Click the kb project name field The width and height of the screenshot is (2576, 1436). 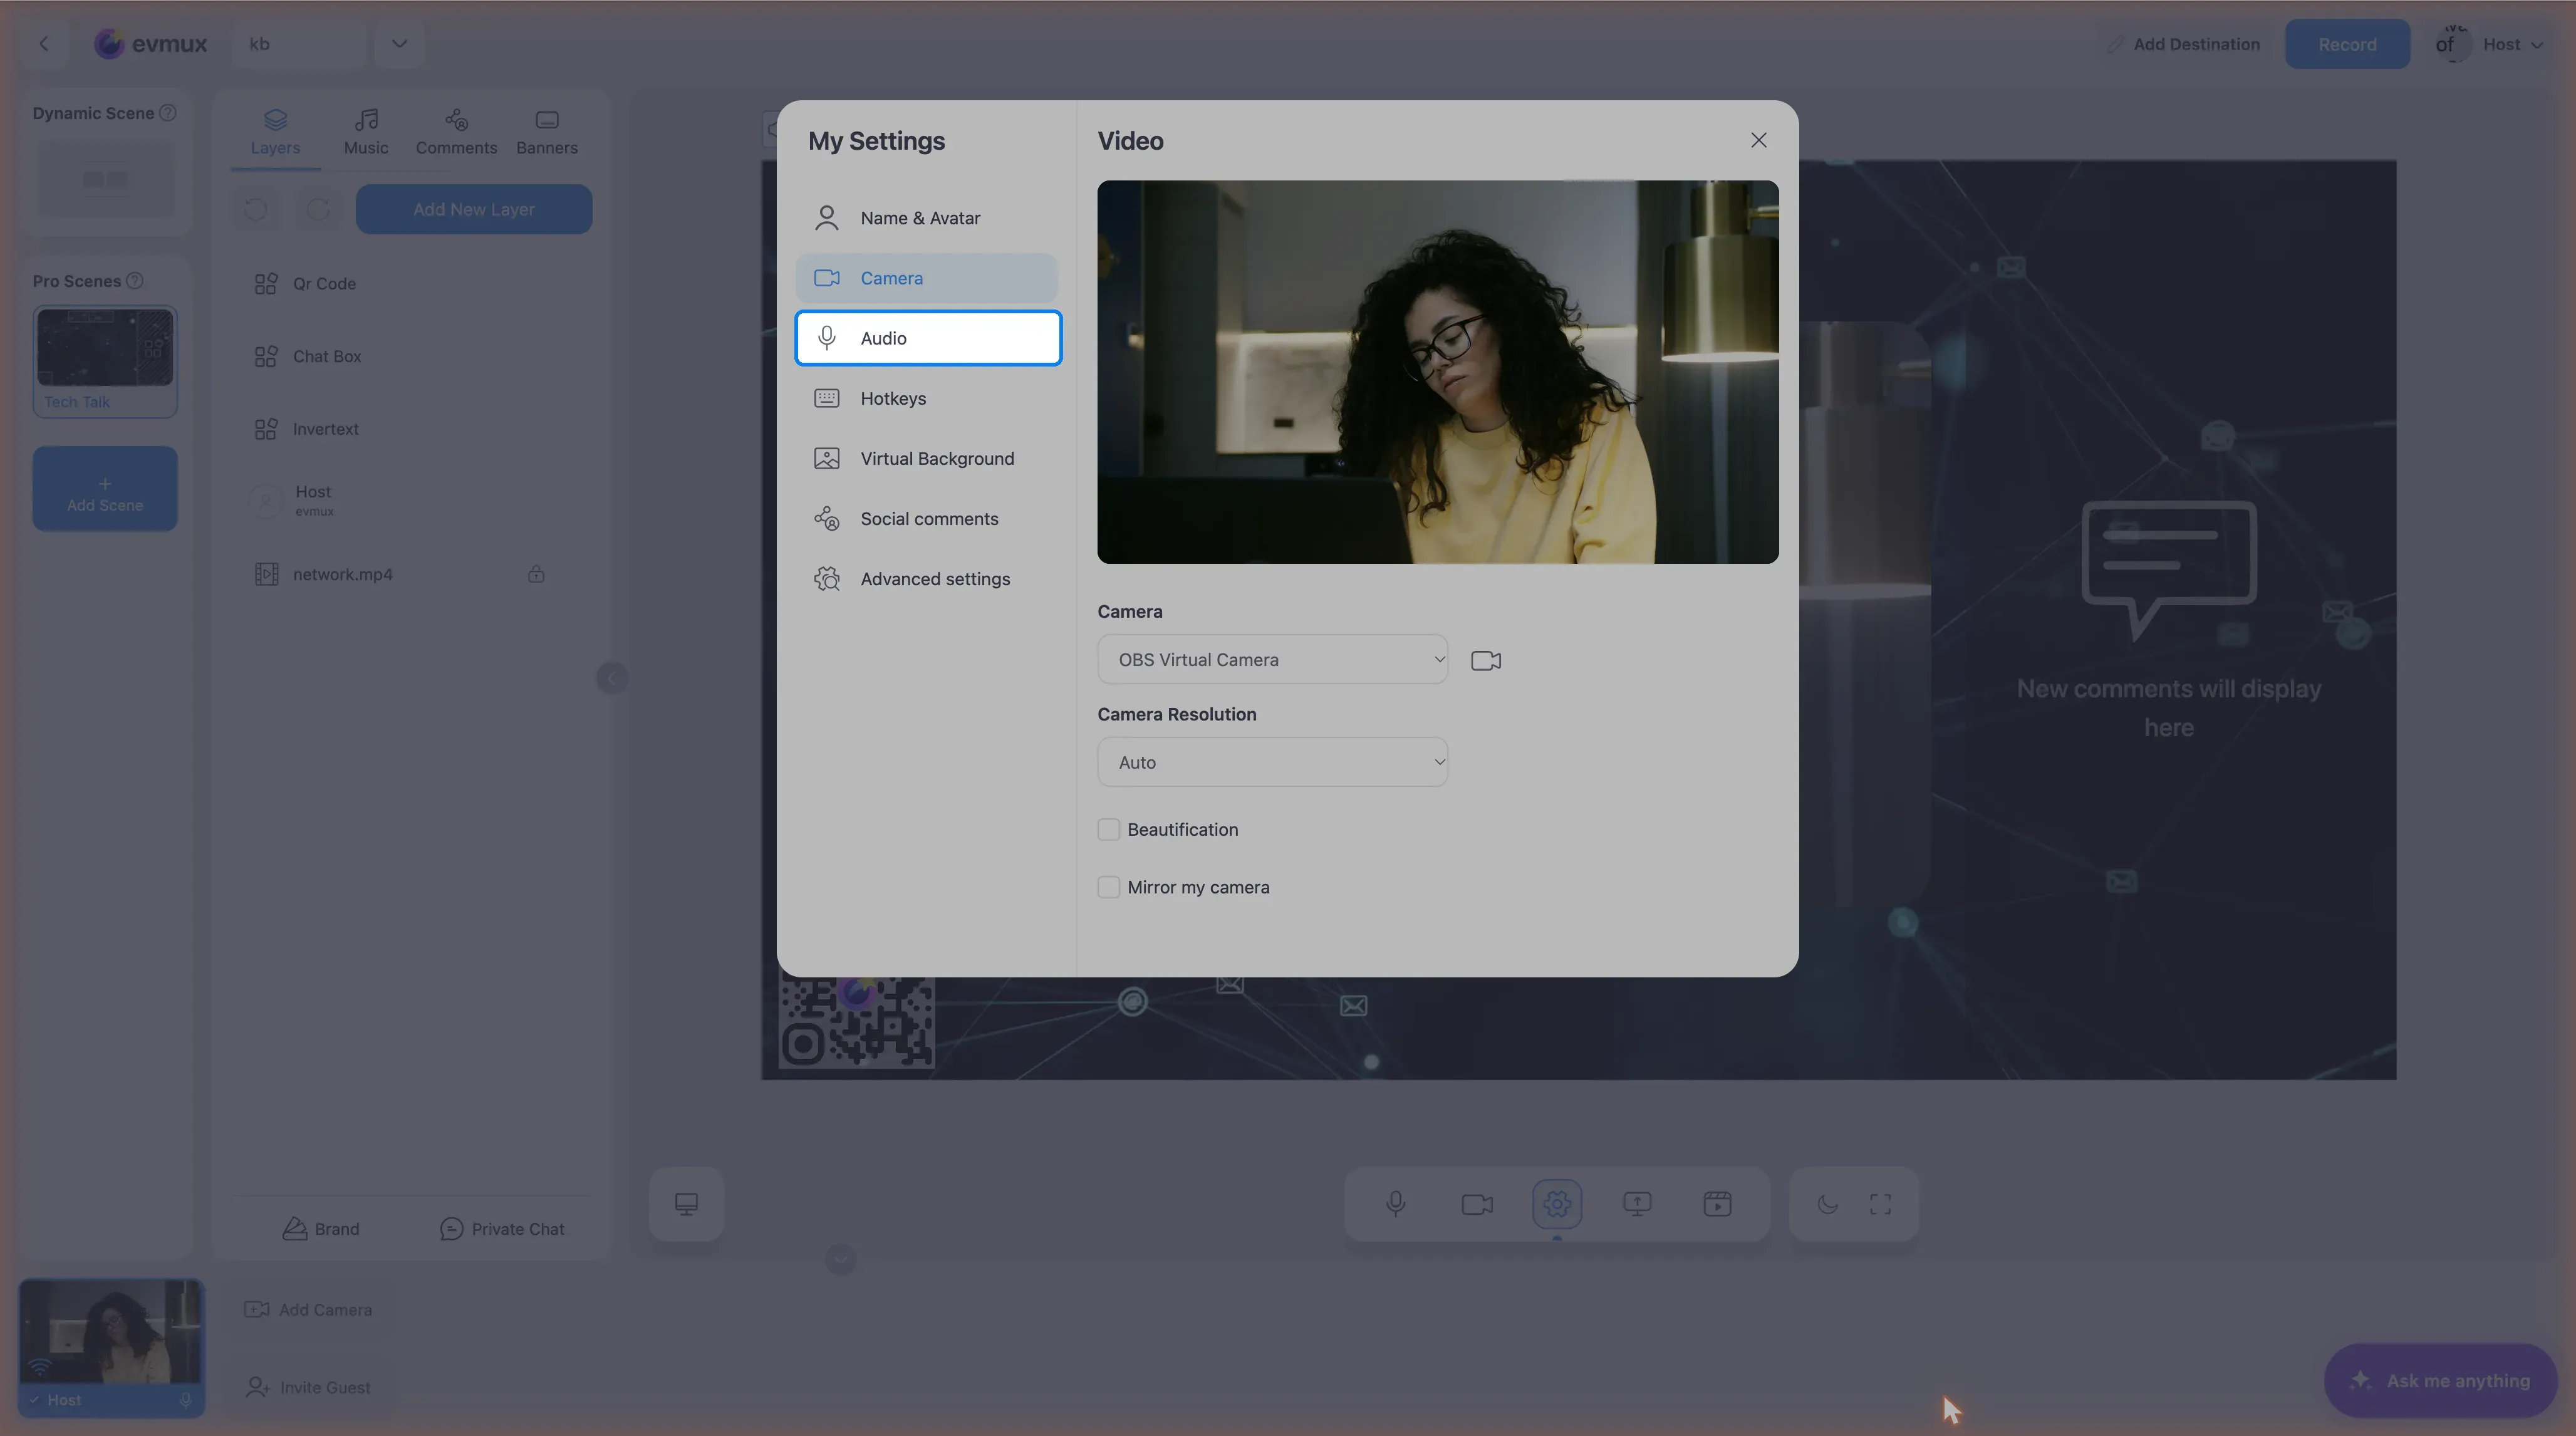click(300, 44)
